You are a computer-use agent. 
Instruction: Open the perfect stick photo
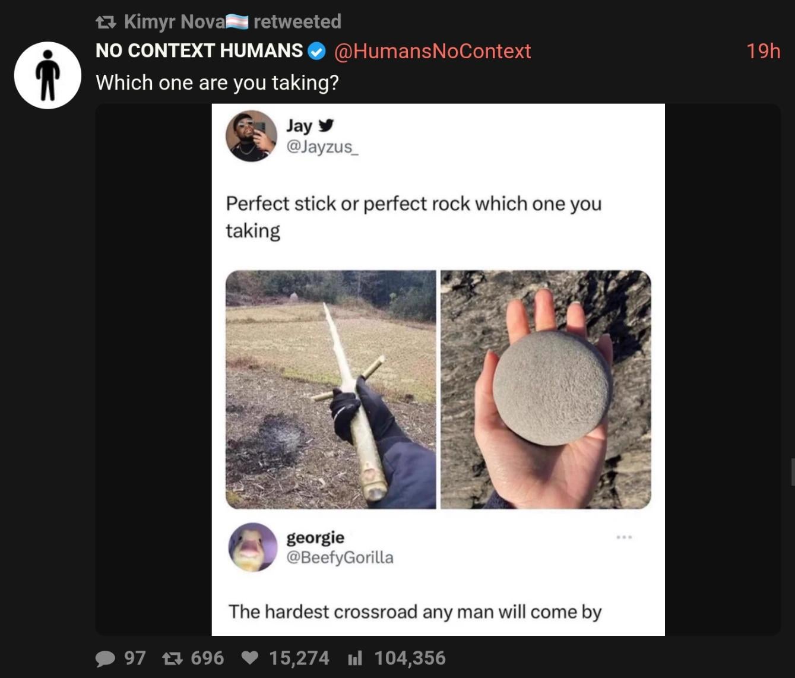tap(331, 389)
